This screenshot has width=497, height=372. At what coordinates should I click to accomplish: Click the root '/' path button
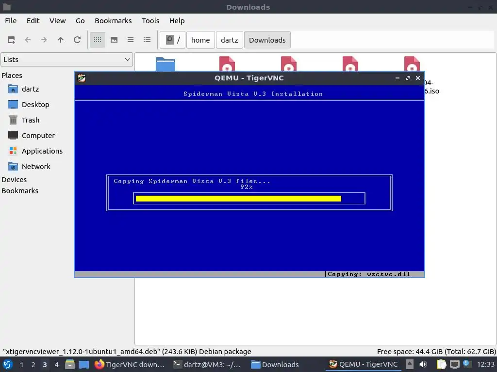[172, 40]
